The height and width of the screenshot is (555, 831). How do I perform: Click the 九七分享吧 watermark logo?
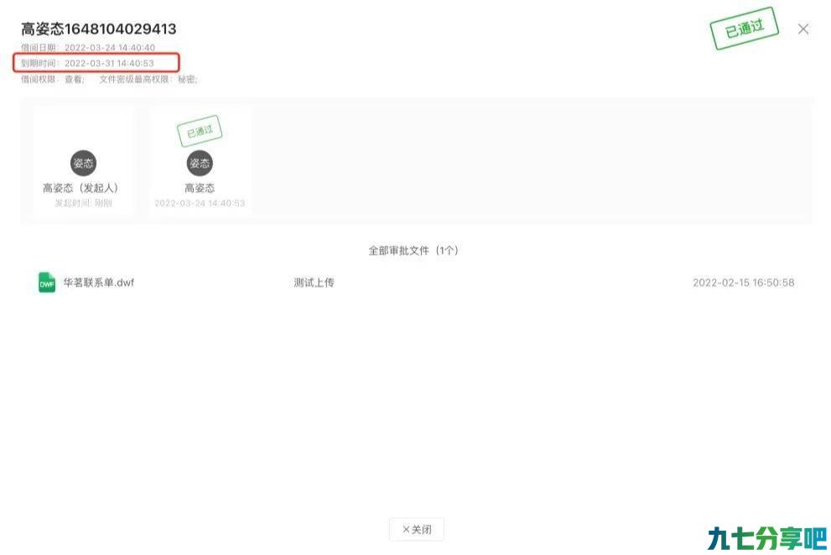(767, 538)
